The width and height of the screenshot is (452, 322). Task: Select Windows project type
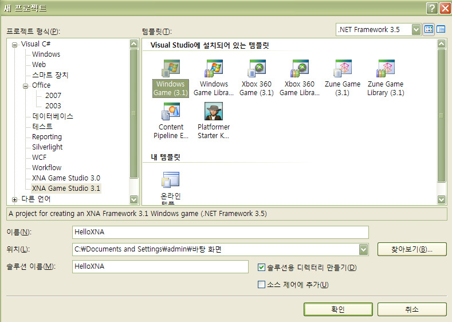click(46, 54)
